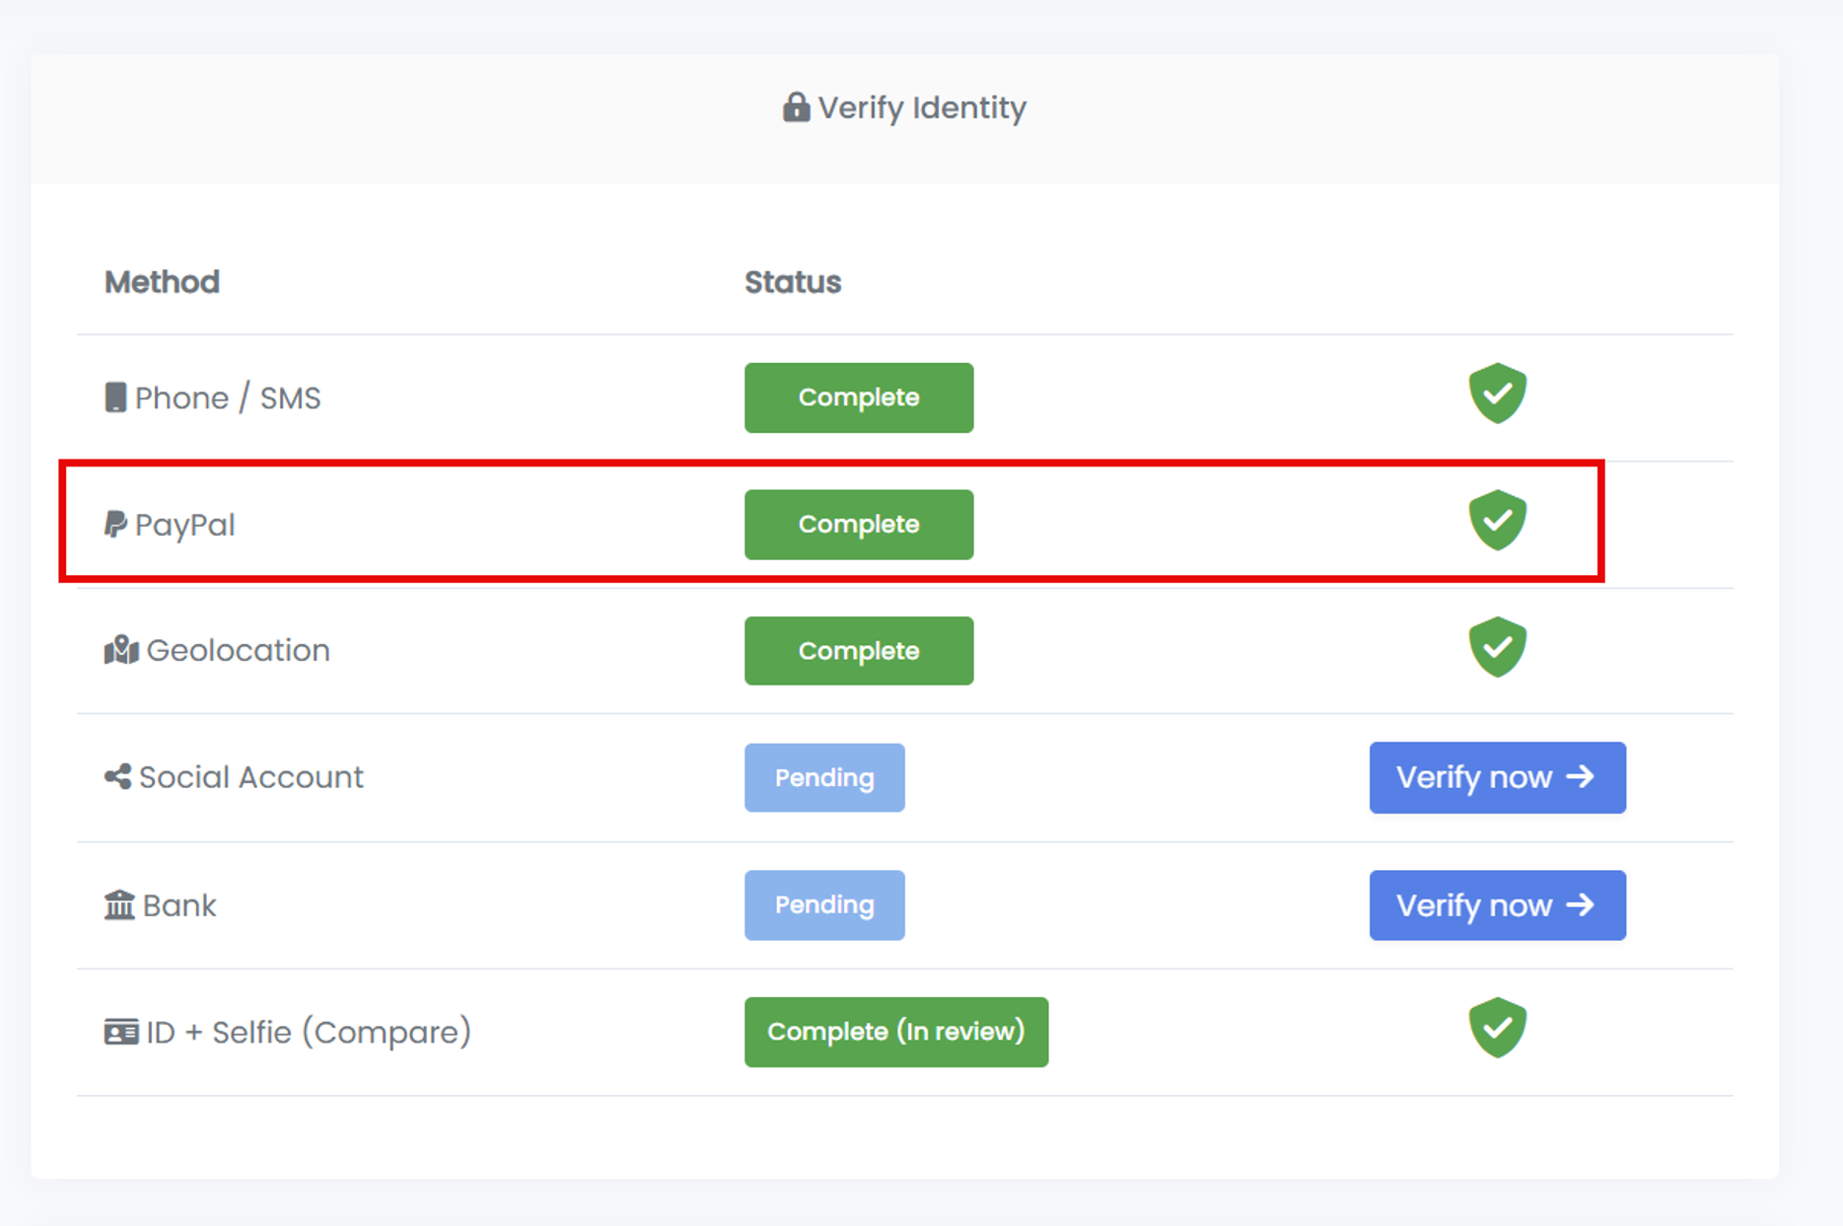Click the Complete (In review) badge

895,1032
